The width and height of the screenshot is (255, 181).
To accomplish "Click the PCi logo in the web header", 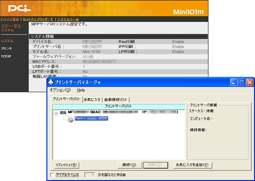I will (x=19, y=9).
